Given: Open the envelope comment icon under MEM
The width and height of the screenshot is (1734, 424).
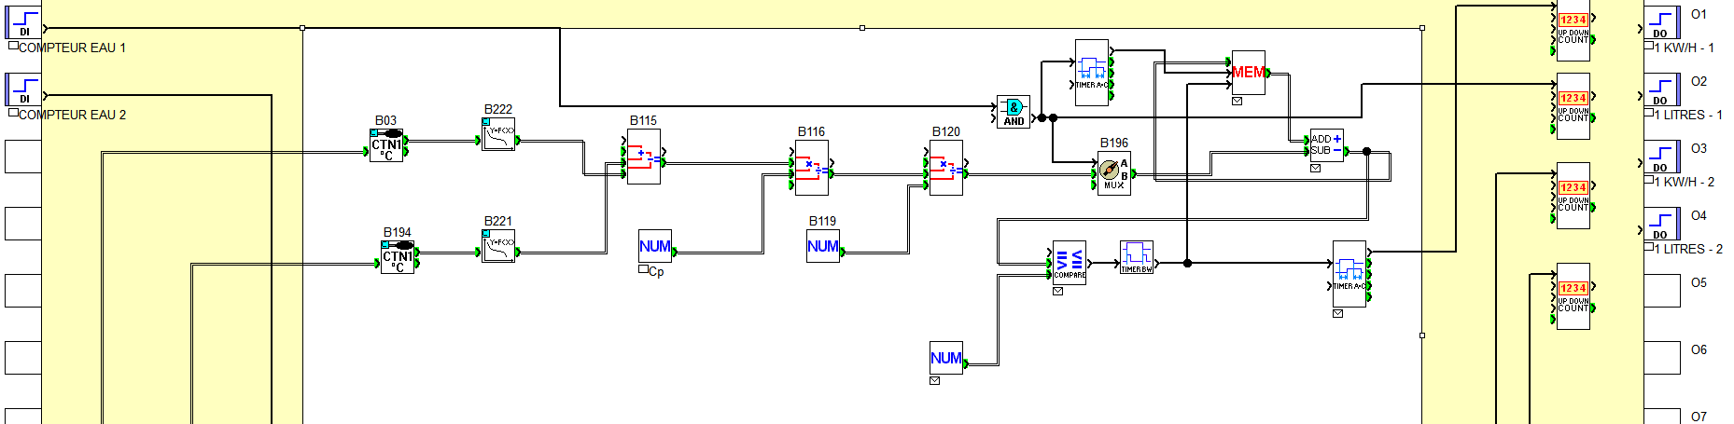Looking at the screenshot, I should [x=1237, y=102].
